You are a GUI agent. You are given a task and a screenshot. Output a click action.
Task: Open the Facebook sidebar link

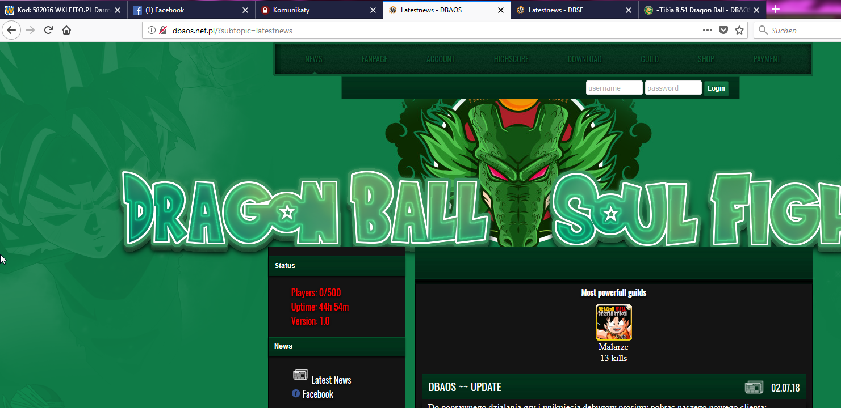[x=317, y=394]
